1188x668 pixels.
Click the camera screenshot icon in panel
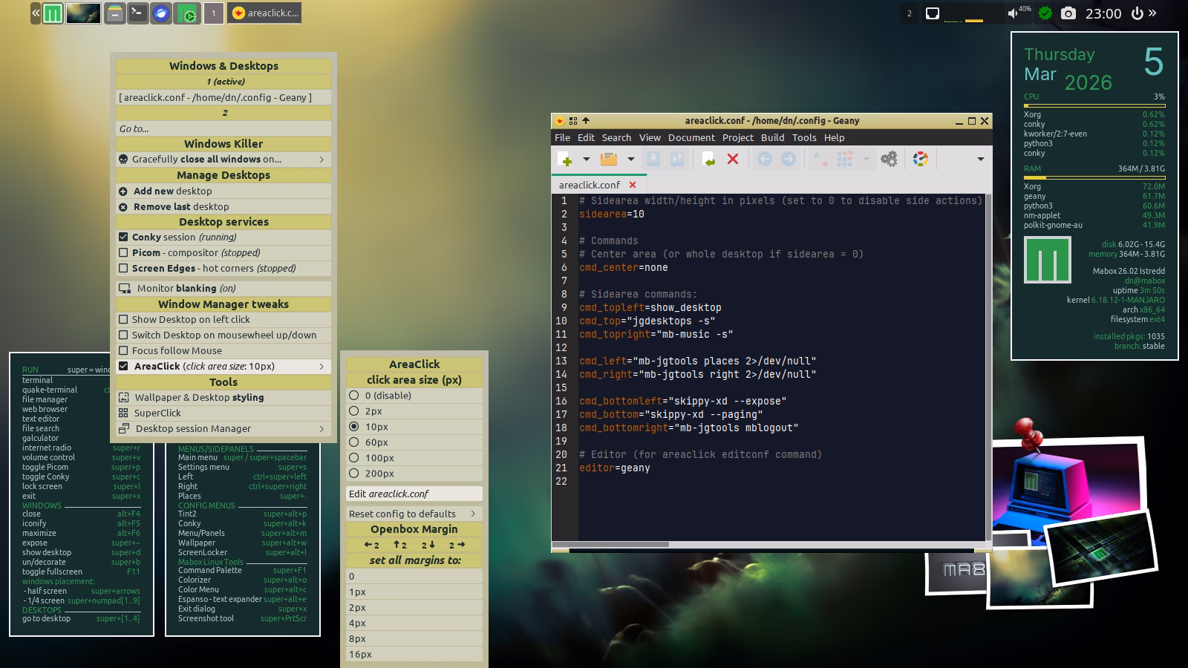coord(1068,13)
